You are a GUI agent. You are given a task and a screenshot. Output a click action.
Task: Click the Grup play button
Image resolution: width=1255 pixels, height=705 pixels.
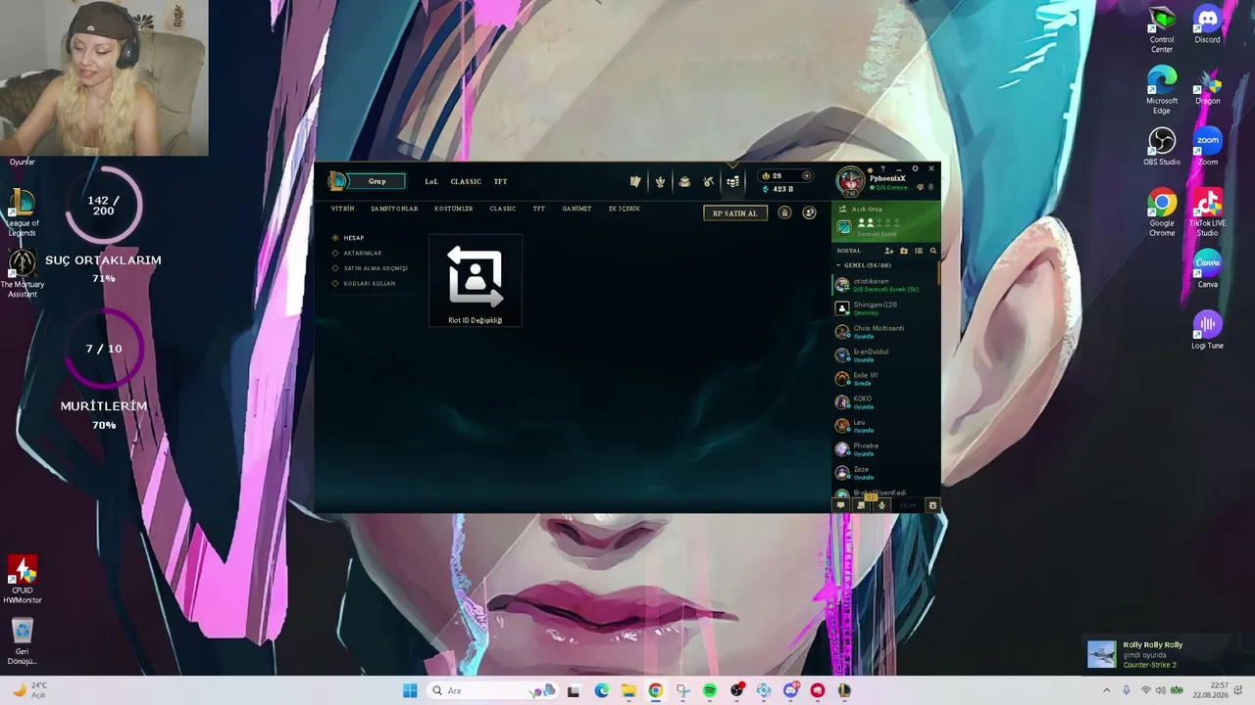click(x=377, y=181)
